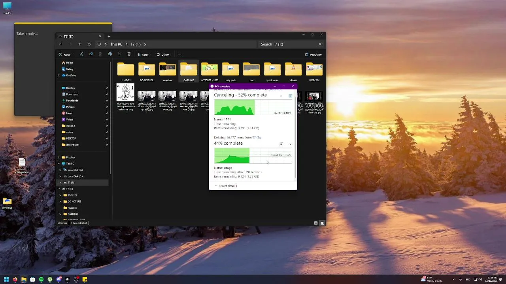The width and height of the screenshot is (506, 284).
Task: Pause the 44% delete operation
Action: tap(281, 144)
